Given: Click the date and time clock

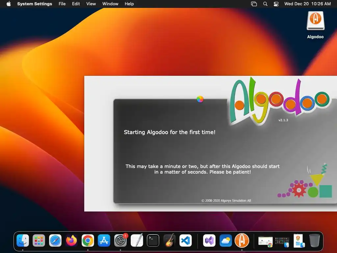Looking at the screenshot, I should point(307,4).
